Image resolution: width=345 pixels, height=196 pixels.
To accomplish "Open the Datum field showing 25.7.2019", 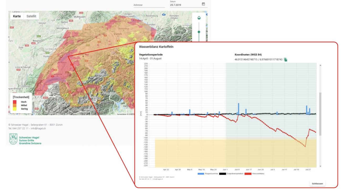I will (x=184, y=5).
